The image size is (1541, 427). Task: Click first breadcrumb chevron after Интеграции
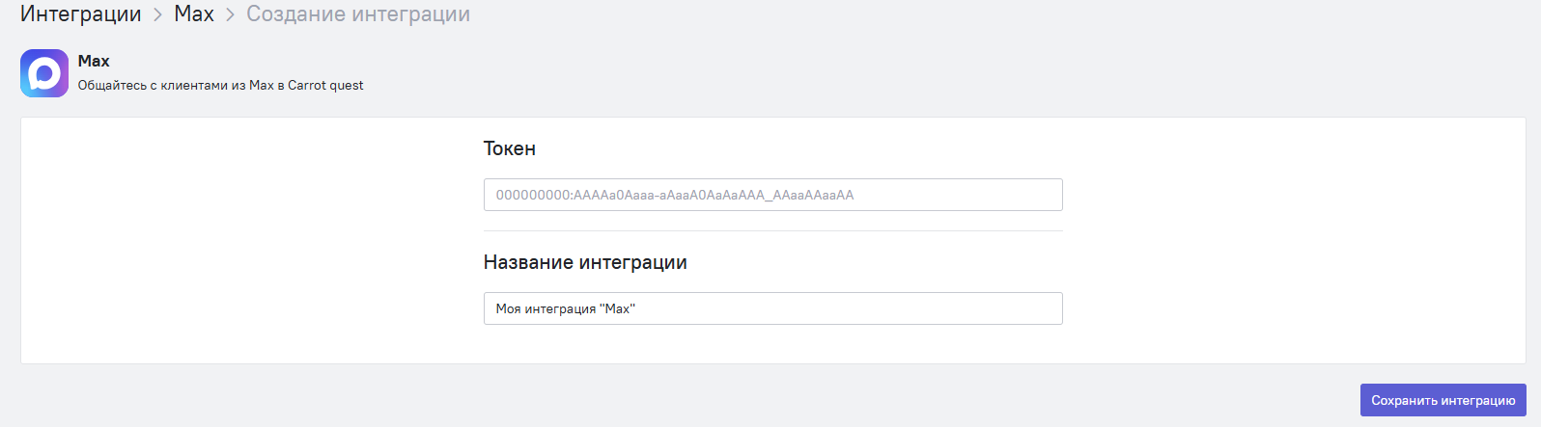click(158, 15)
